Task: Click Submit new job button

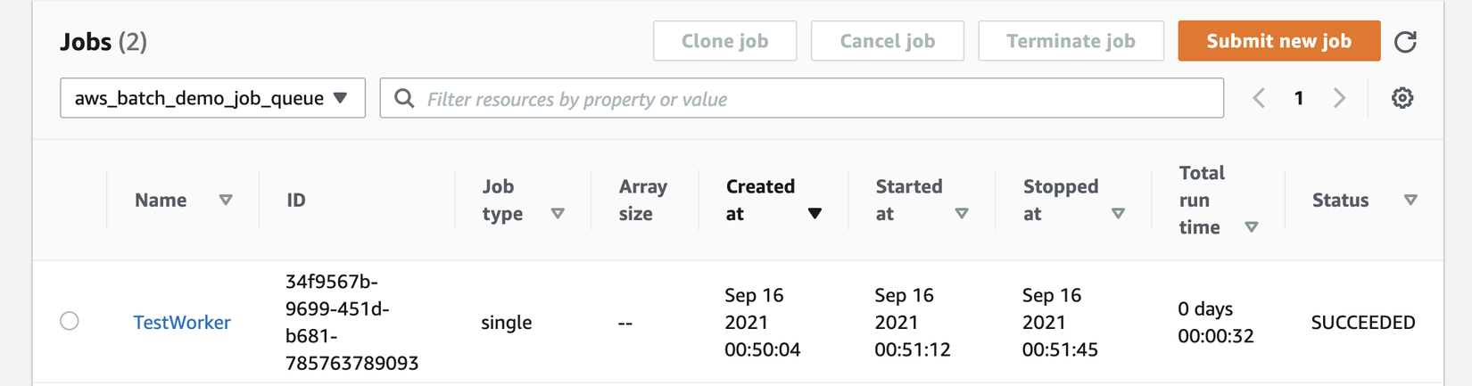Action: click(1278, 41)
